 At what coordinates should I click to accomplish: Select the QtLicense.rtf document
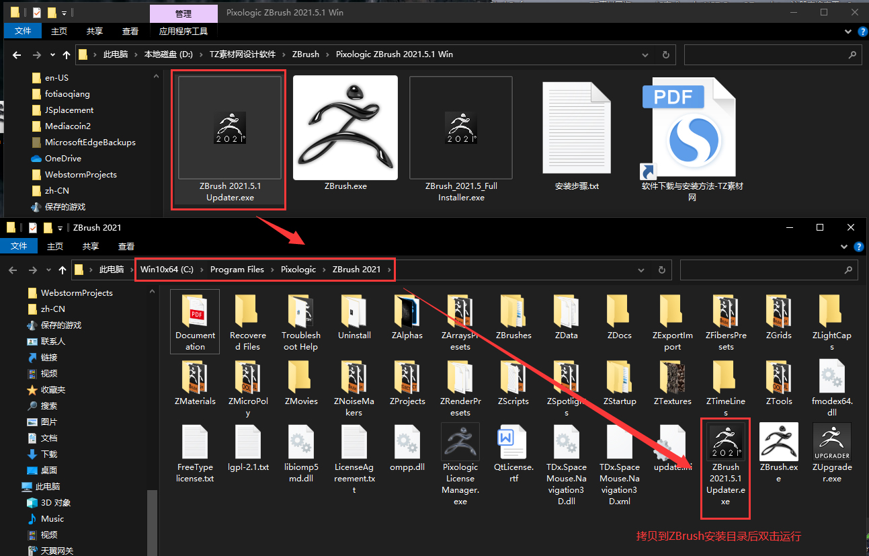[x=513, y=454]
